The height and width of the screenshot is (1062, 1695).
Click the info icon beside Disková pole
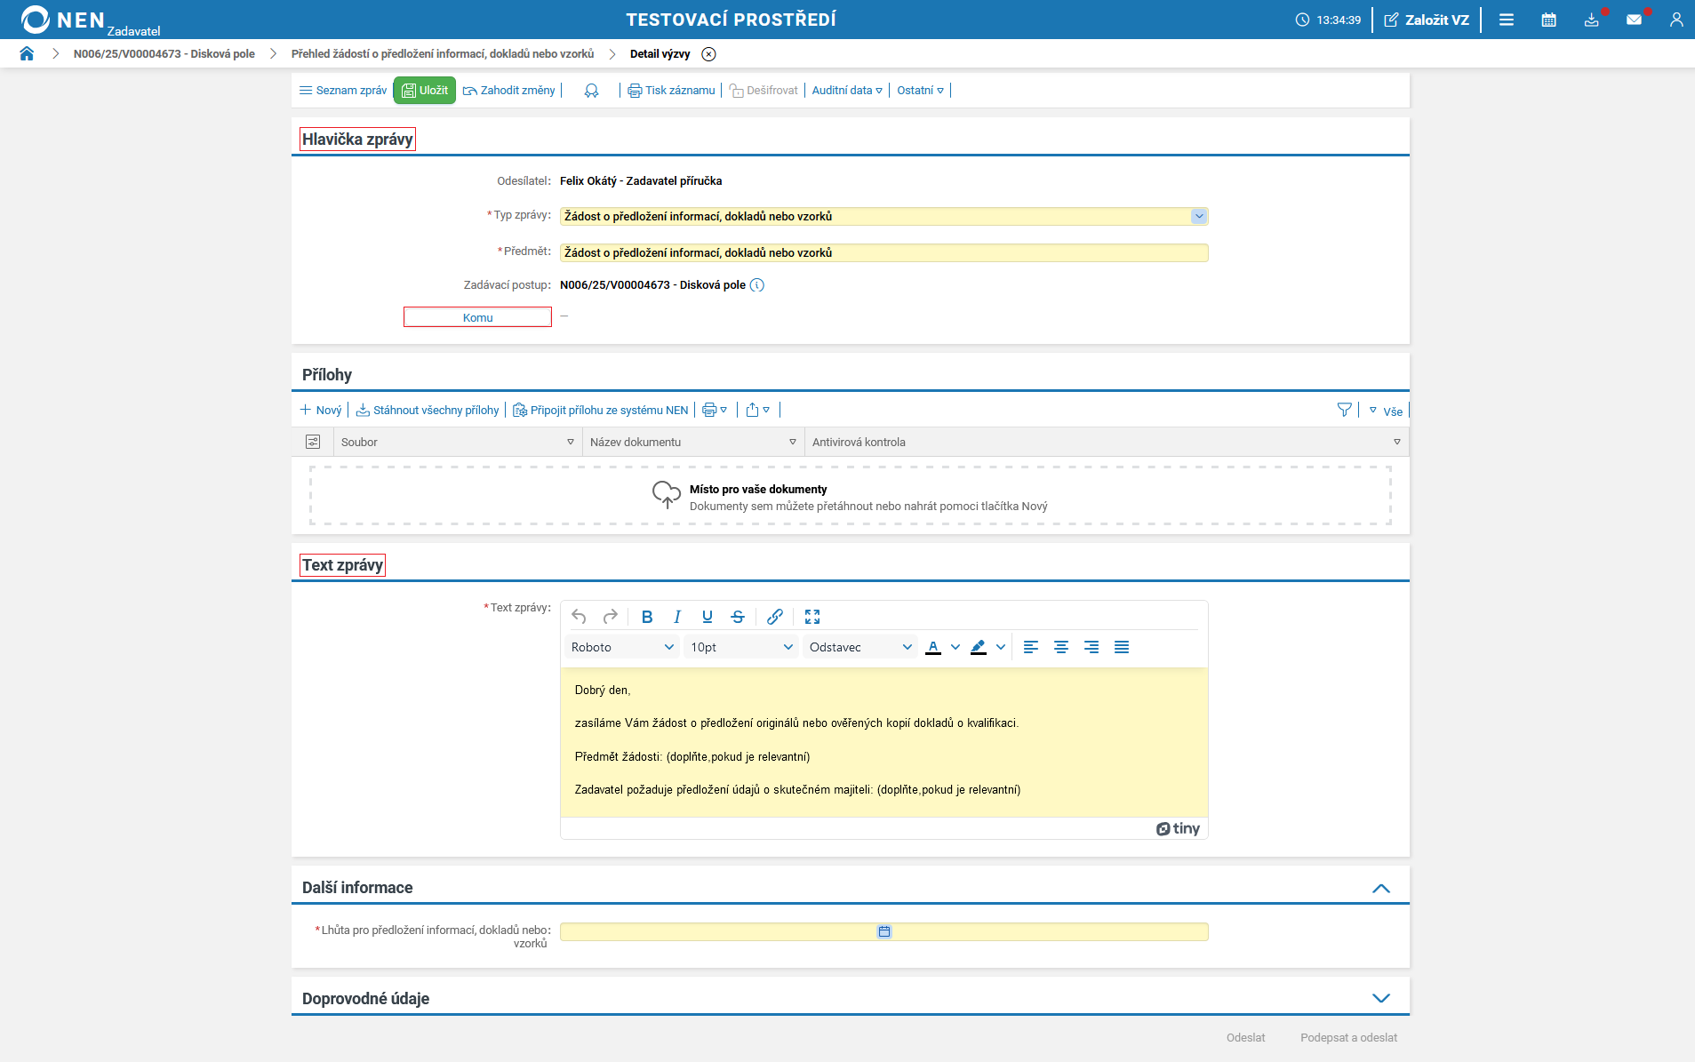756,285
